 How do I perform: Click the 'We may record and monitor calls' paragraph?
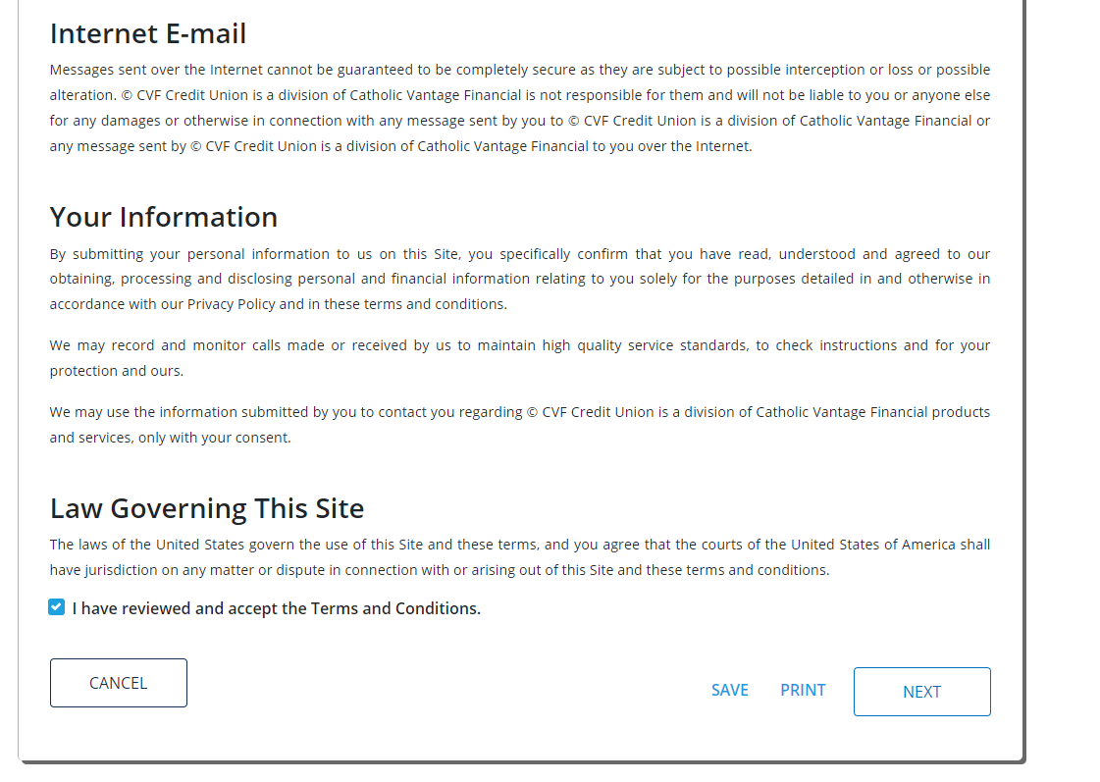pos(520,358)
